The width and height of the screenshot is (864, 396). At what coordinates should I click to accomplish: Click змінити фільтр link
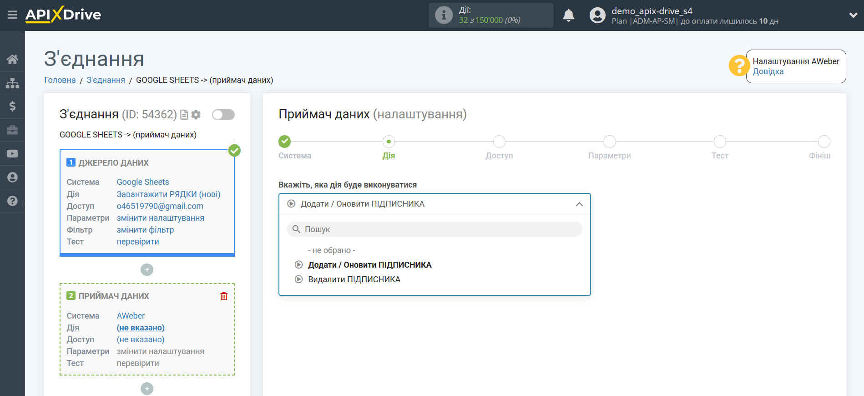(145, 230)
